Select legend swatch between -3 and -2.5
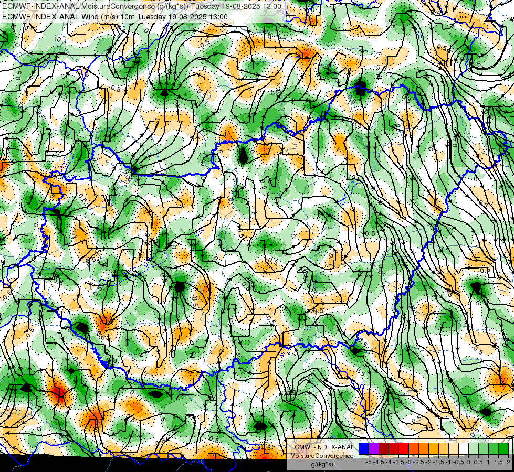Image resolution: width=514 pixels, height=472 pixels. (x=414, y=449)
